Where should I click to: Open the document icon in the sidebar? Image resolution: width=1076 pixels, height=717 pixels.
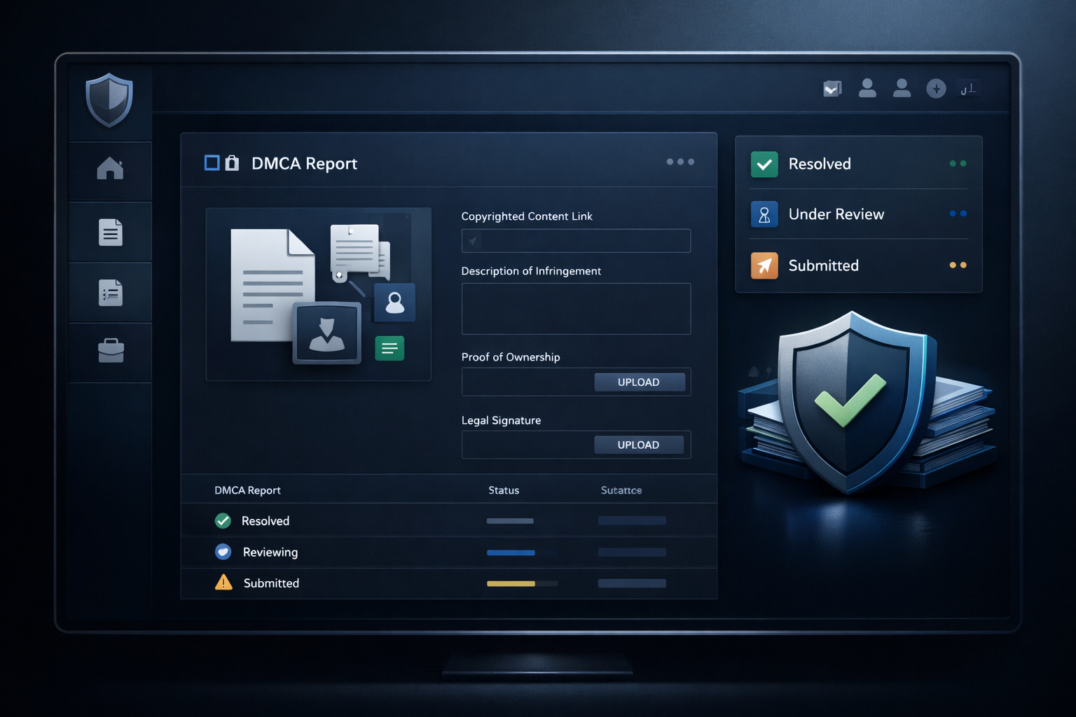[110, 232]
